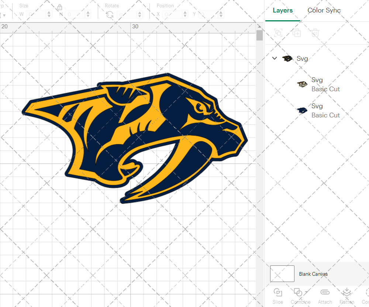Click the Position Y stepper arrows
Image resolution: width=369 pixels, height=307 pixels.
(x=221, y=14)
